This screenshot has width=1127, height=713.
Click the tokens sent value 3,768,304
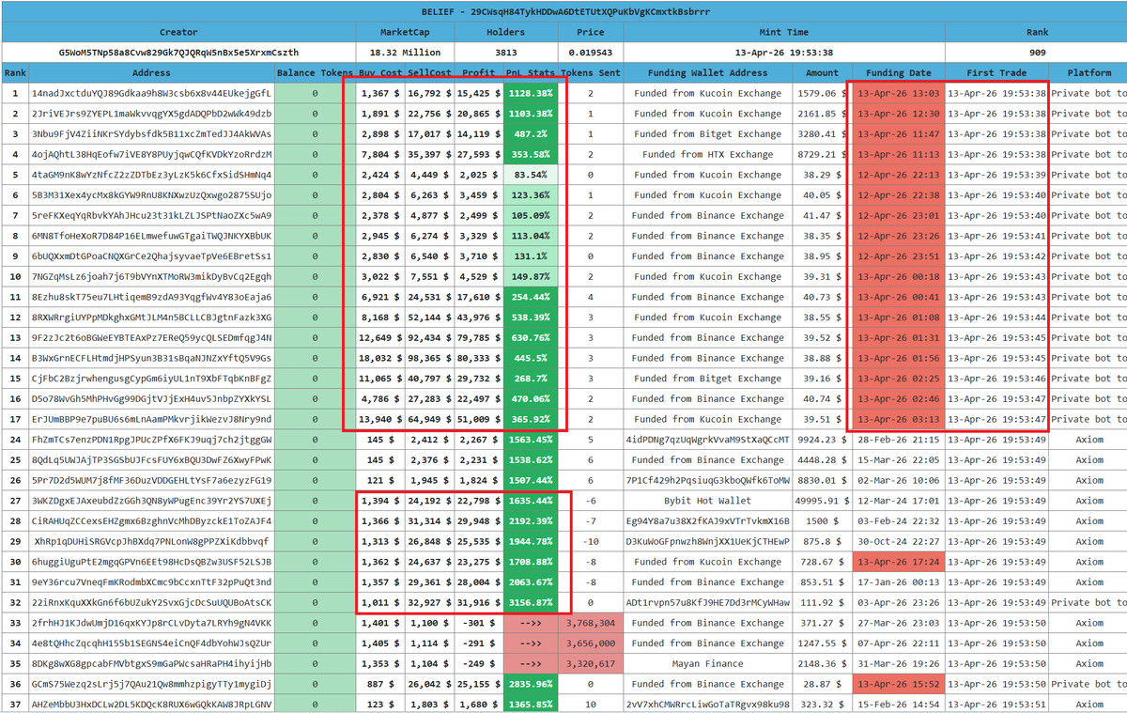pyautogui.click(x=590, y=623)
